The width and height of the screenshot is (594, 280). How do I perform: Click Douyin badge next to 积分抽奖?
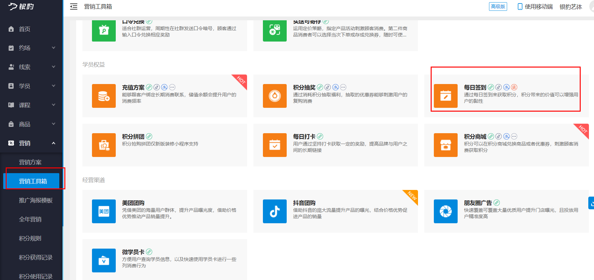[x=328, y=87]
